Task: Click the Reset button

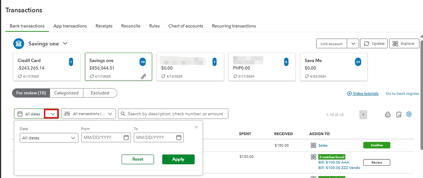Action: click(x=138, y=159)
